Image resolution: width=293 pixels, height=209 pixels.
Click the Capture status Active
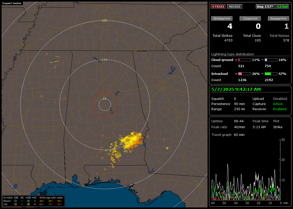278,104
